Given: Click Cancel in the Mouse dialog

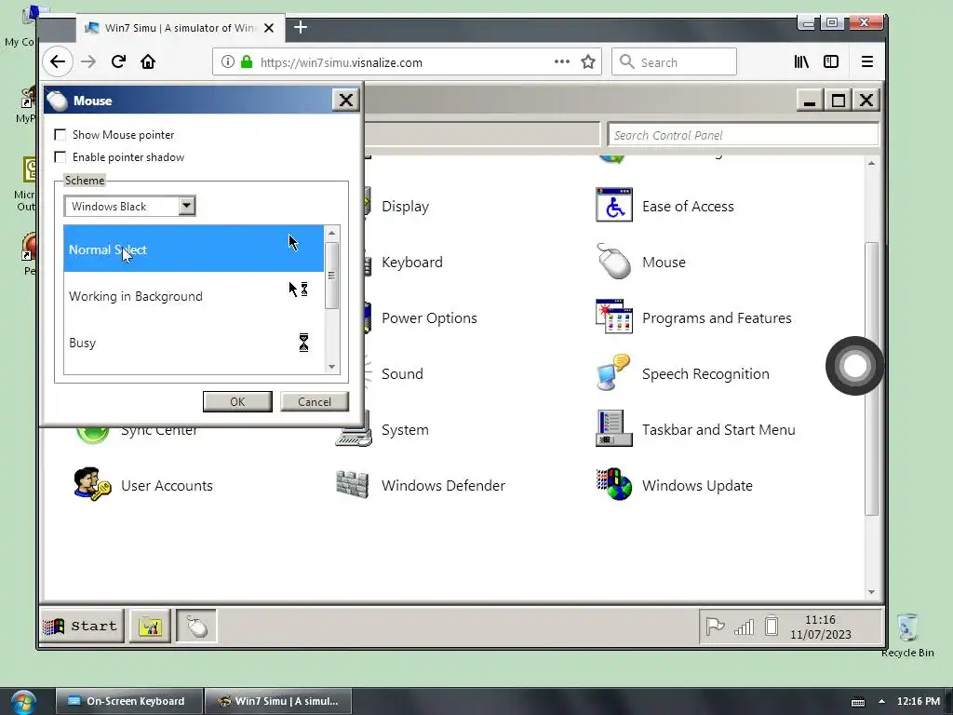Looking at the screenshot, I should click(315, 401).
